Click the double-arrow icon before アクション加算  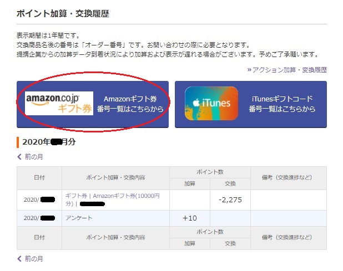tap(249, 70)
